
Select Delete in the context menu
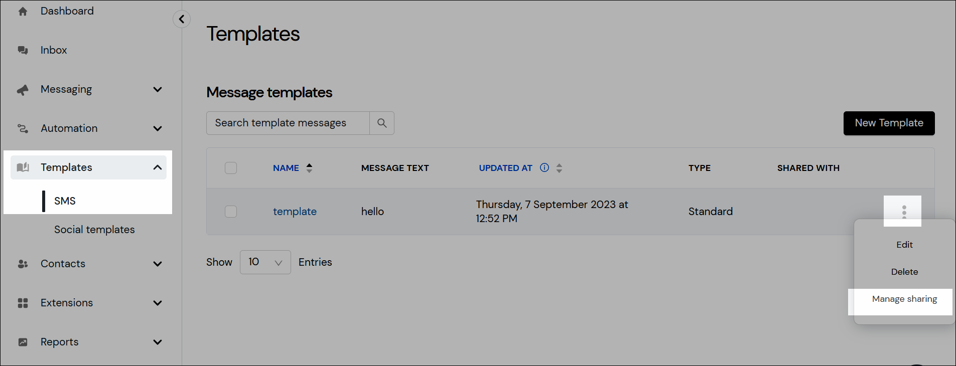(904, 272)
